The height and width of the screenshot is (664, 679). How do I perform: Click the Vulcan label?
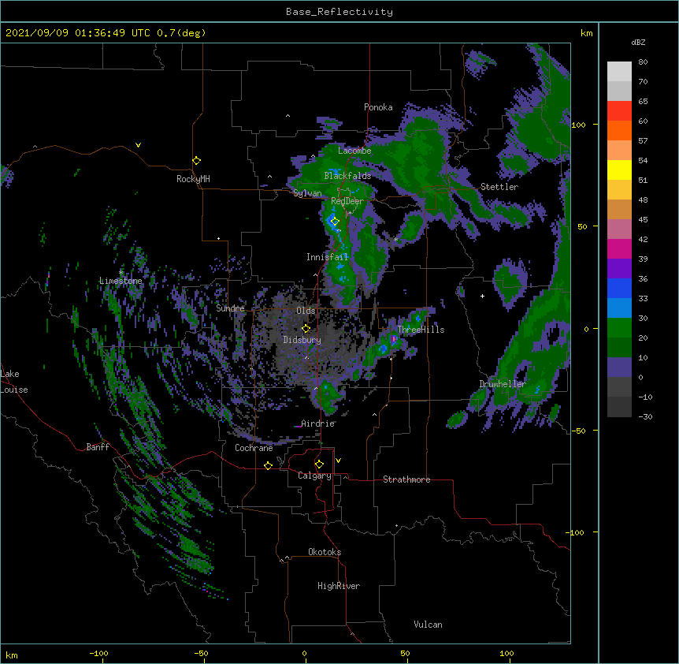tap(428, 625)
